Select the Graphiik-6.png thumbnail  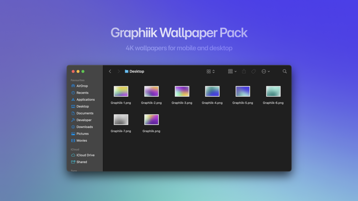click(273, 91)
